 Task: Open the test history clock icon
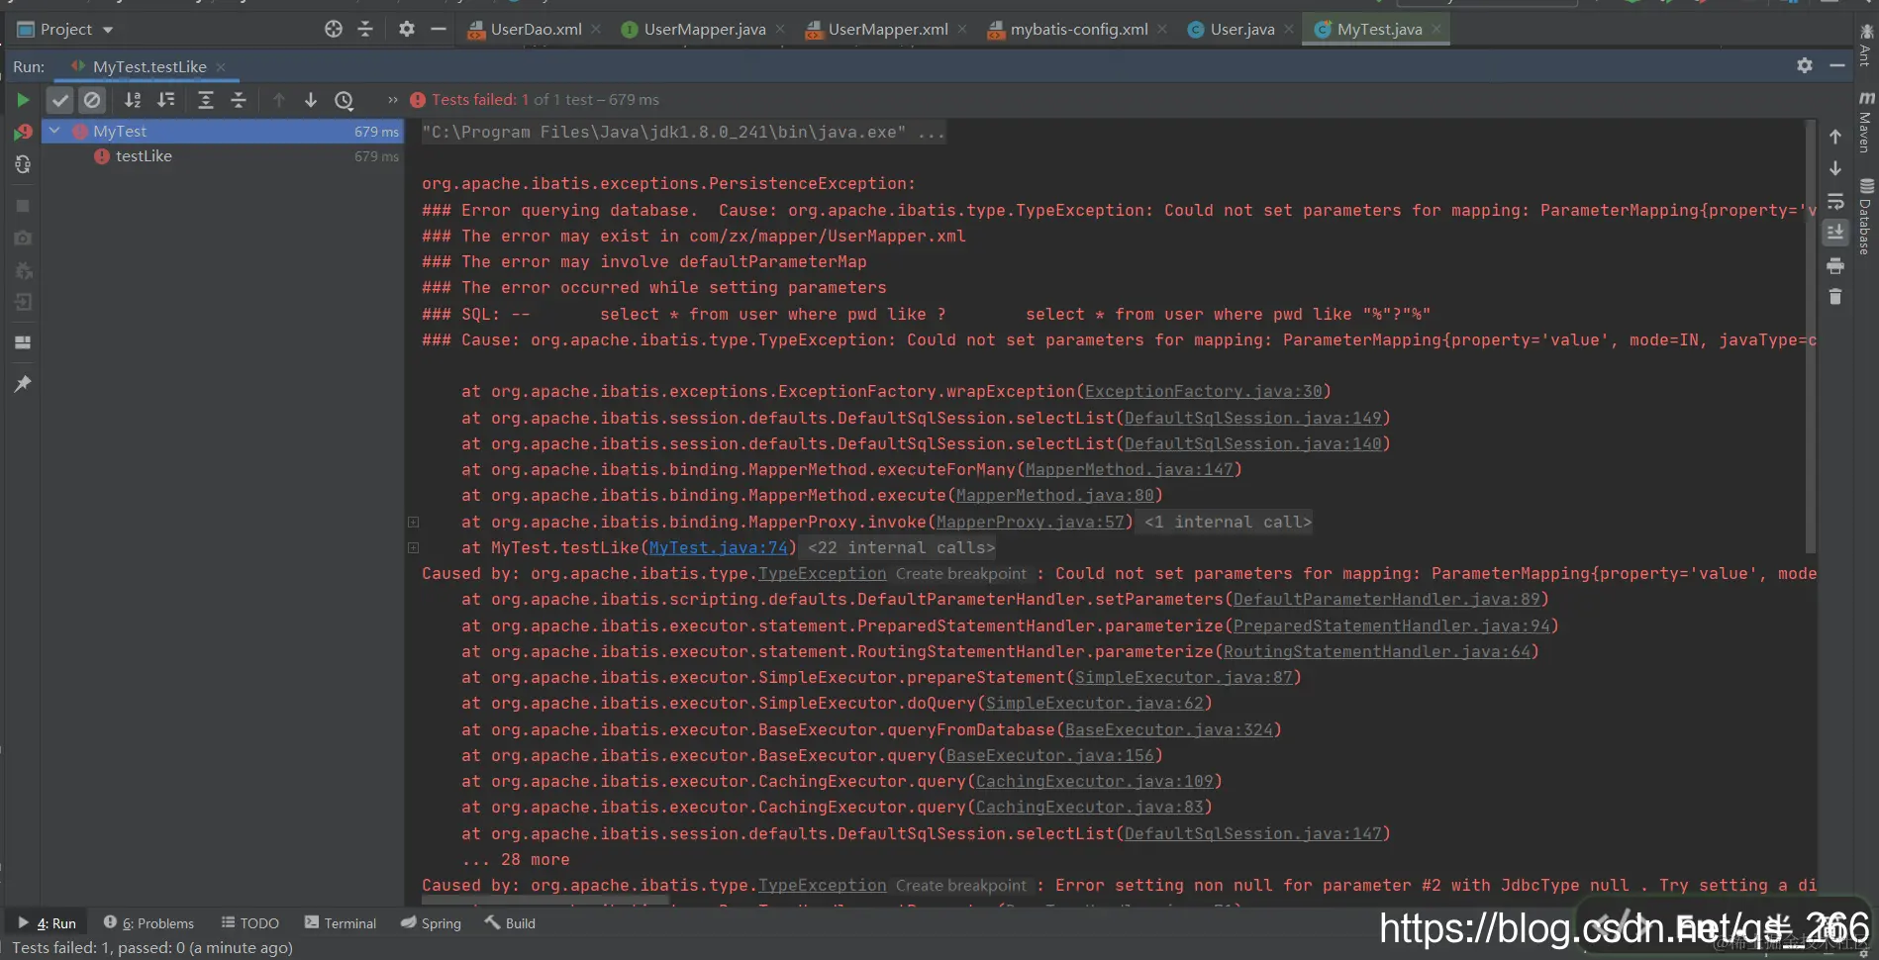(x=344, y=100)
